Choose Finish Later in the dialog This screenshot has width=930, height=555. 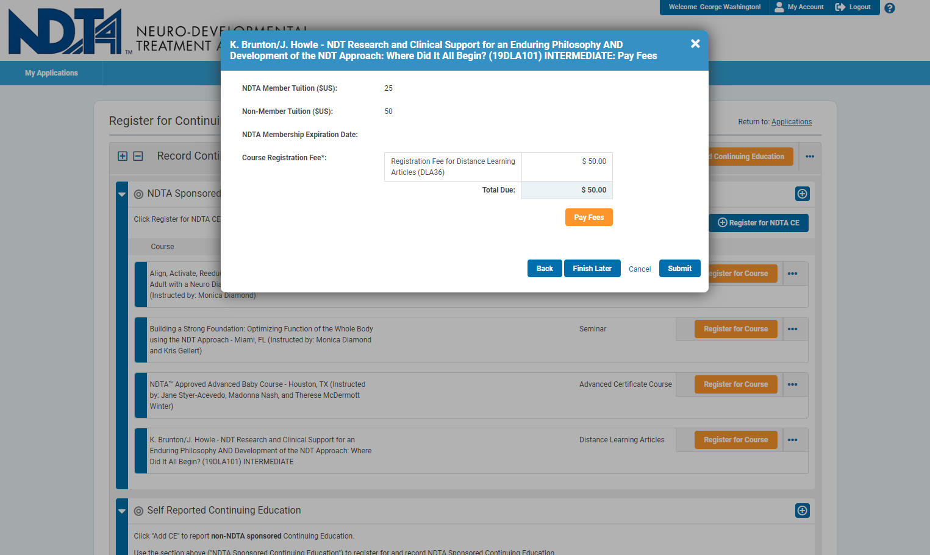click(x=592, y=269)
